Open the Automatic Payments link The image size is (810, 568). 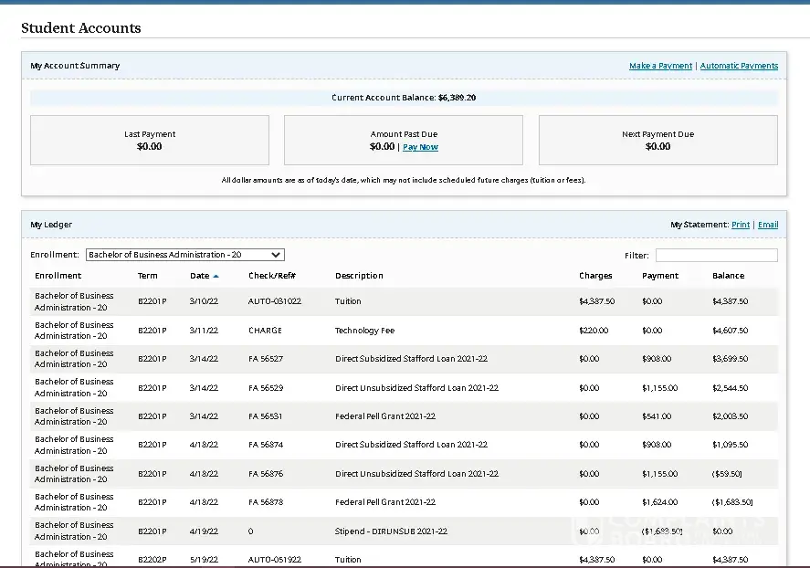click(x=739, y=66)
